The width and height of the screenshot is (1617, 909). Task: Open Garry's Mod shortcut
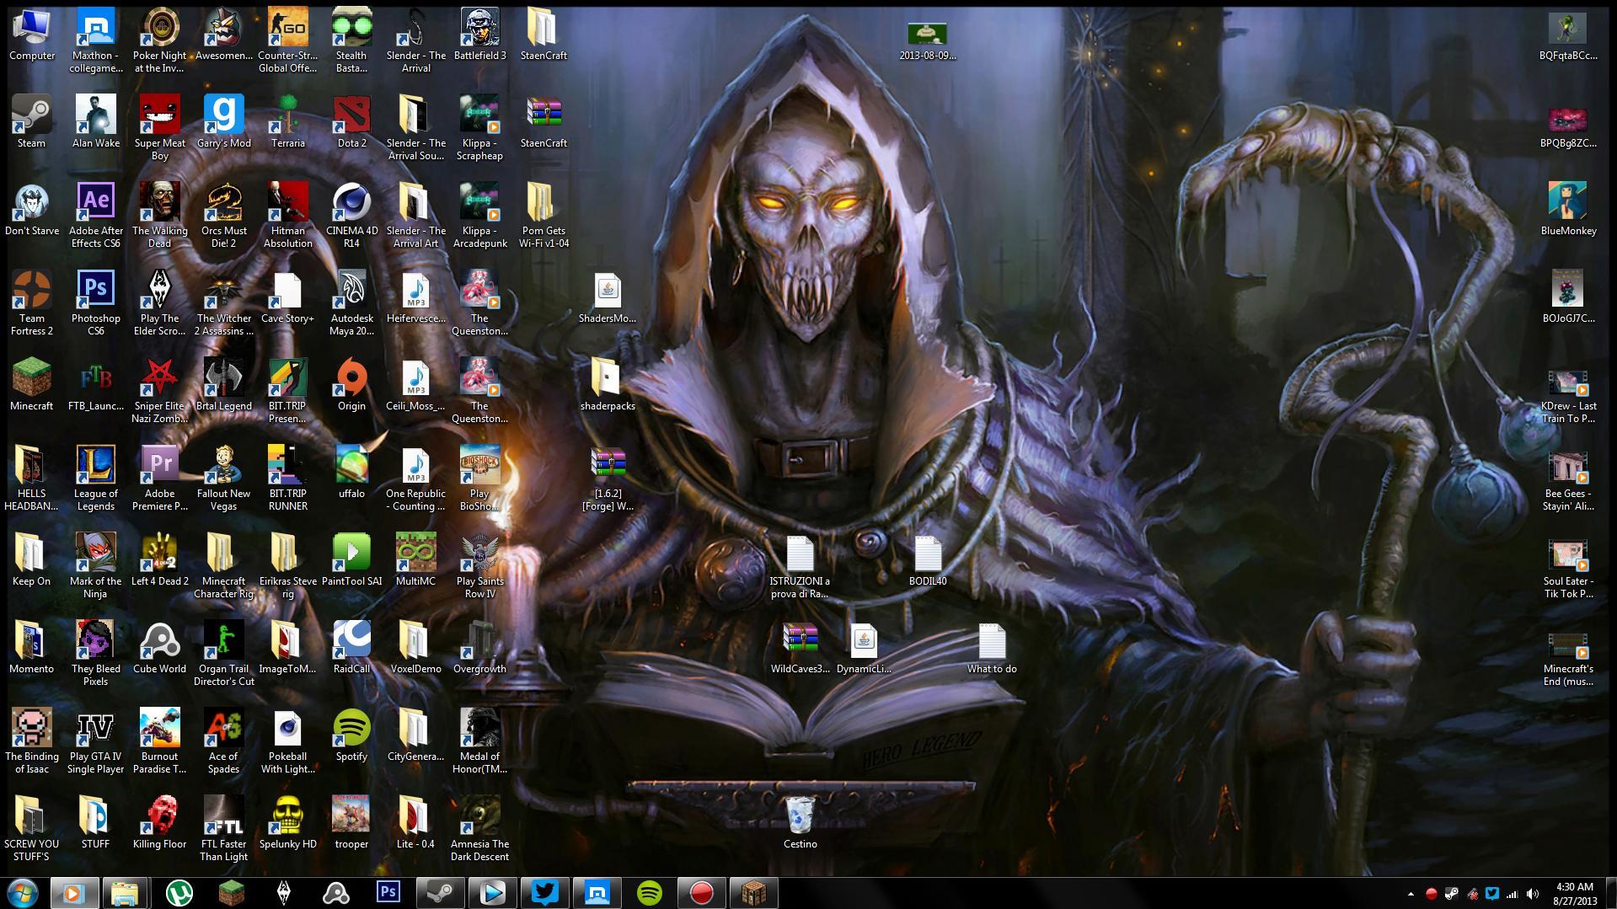coord(223,122)
